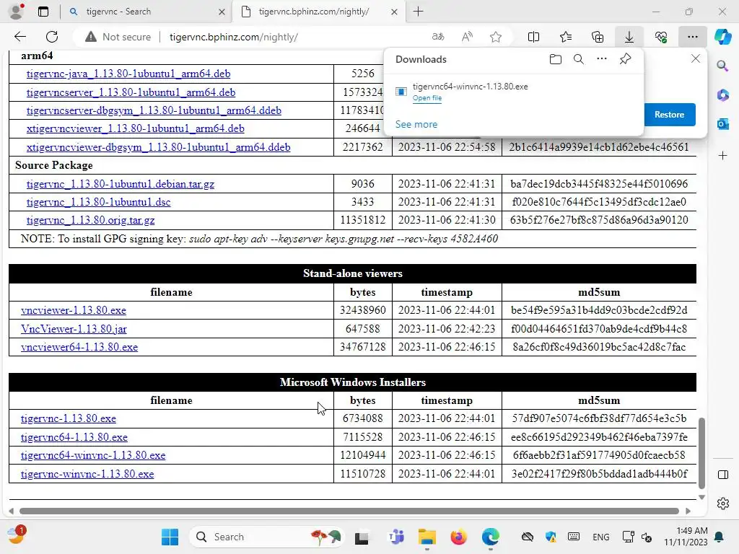
Task: Download VncViewer-1.13.80.jar
Action: 74,329
